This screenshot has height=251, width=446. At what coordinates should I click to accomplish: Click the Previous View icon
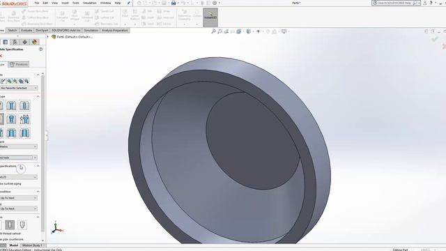click(226, 31)
